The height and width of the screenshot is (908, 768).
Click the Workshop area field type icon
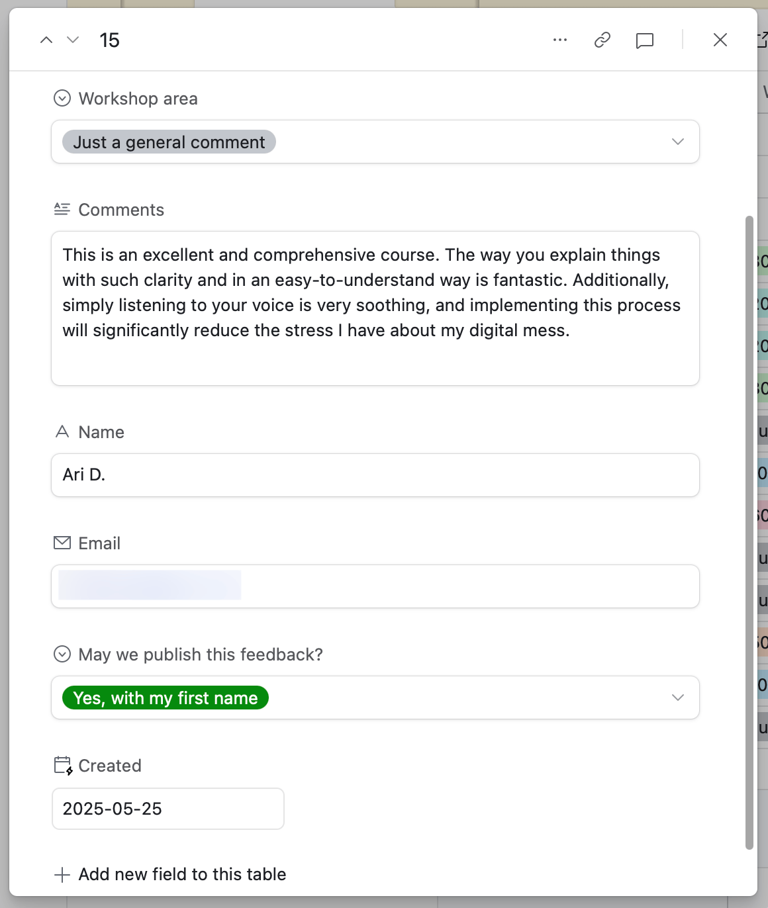pyautogui.click(x=62, y=99)
